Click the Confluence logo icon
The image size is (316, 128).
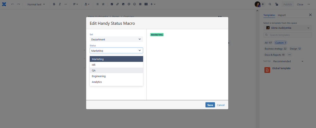tap(4, 4)
